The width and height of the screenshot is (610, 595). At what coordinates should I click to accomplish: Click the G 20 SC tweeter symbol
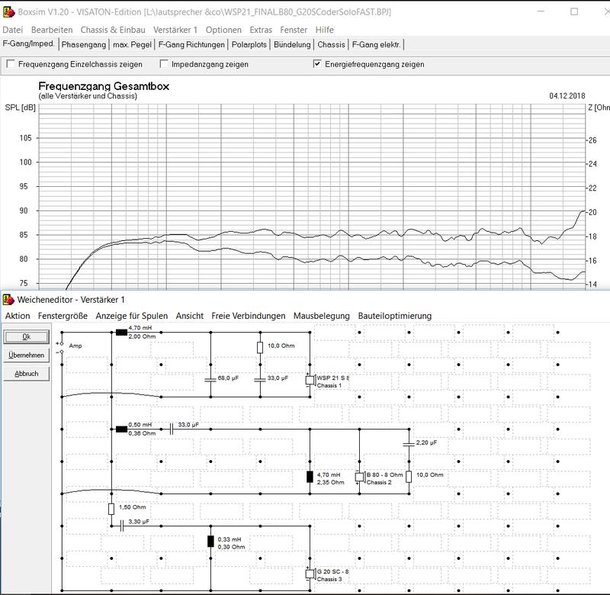(310, 574)
